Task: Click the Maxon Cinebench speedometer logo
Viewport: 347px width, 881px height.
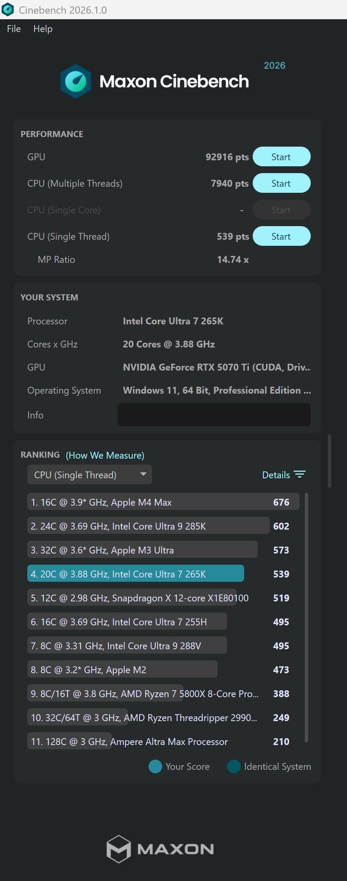Action: point(76,81)
